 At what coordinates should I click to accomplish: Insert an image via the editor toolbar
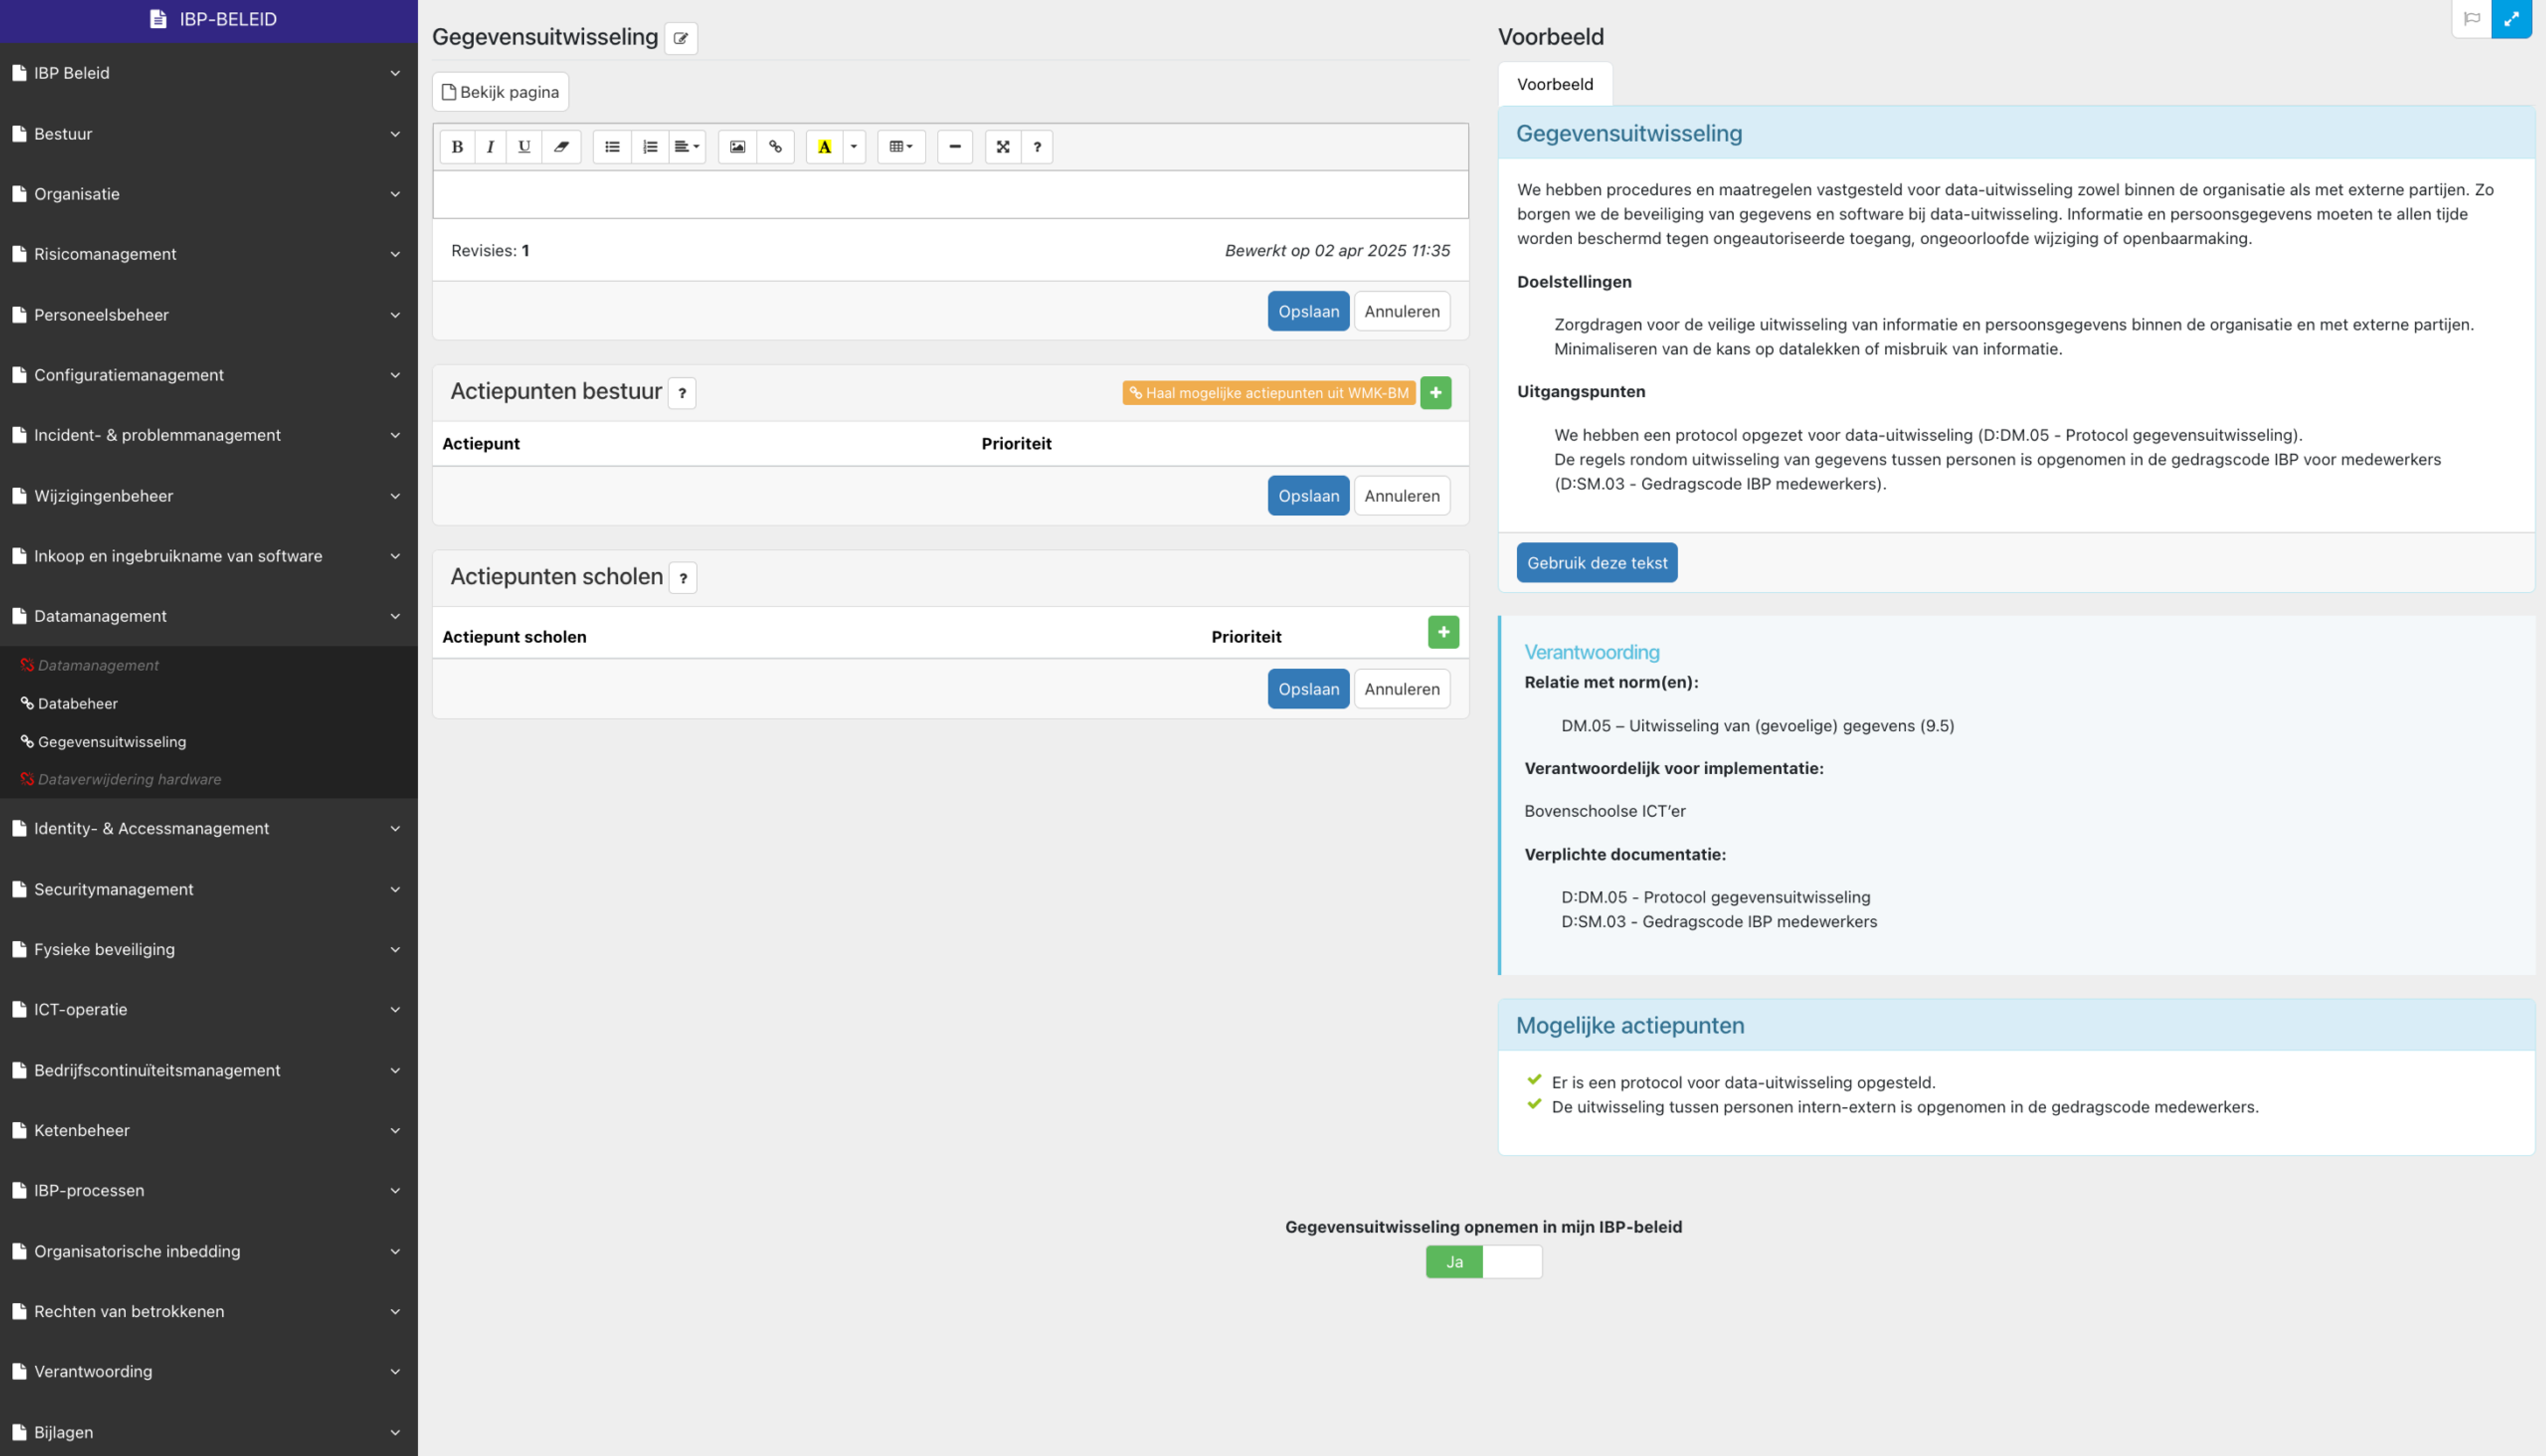point(738,147)
